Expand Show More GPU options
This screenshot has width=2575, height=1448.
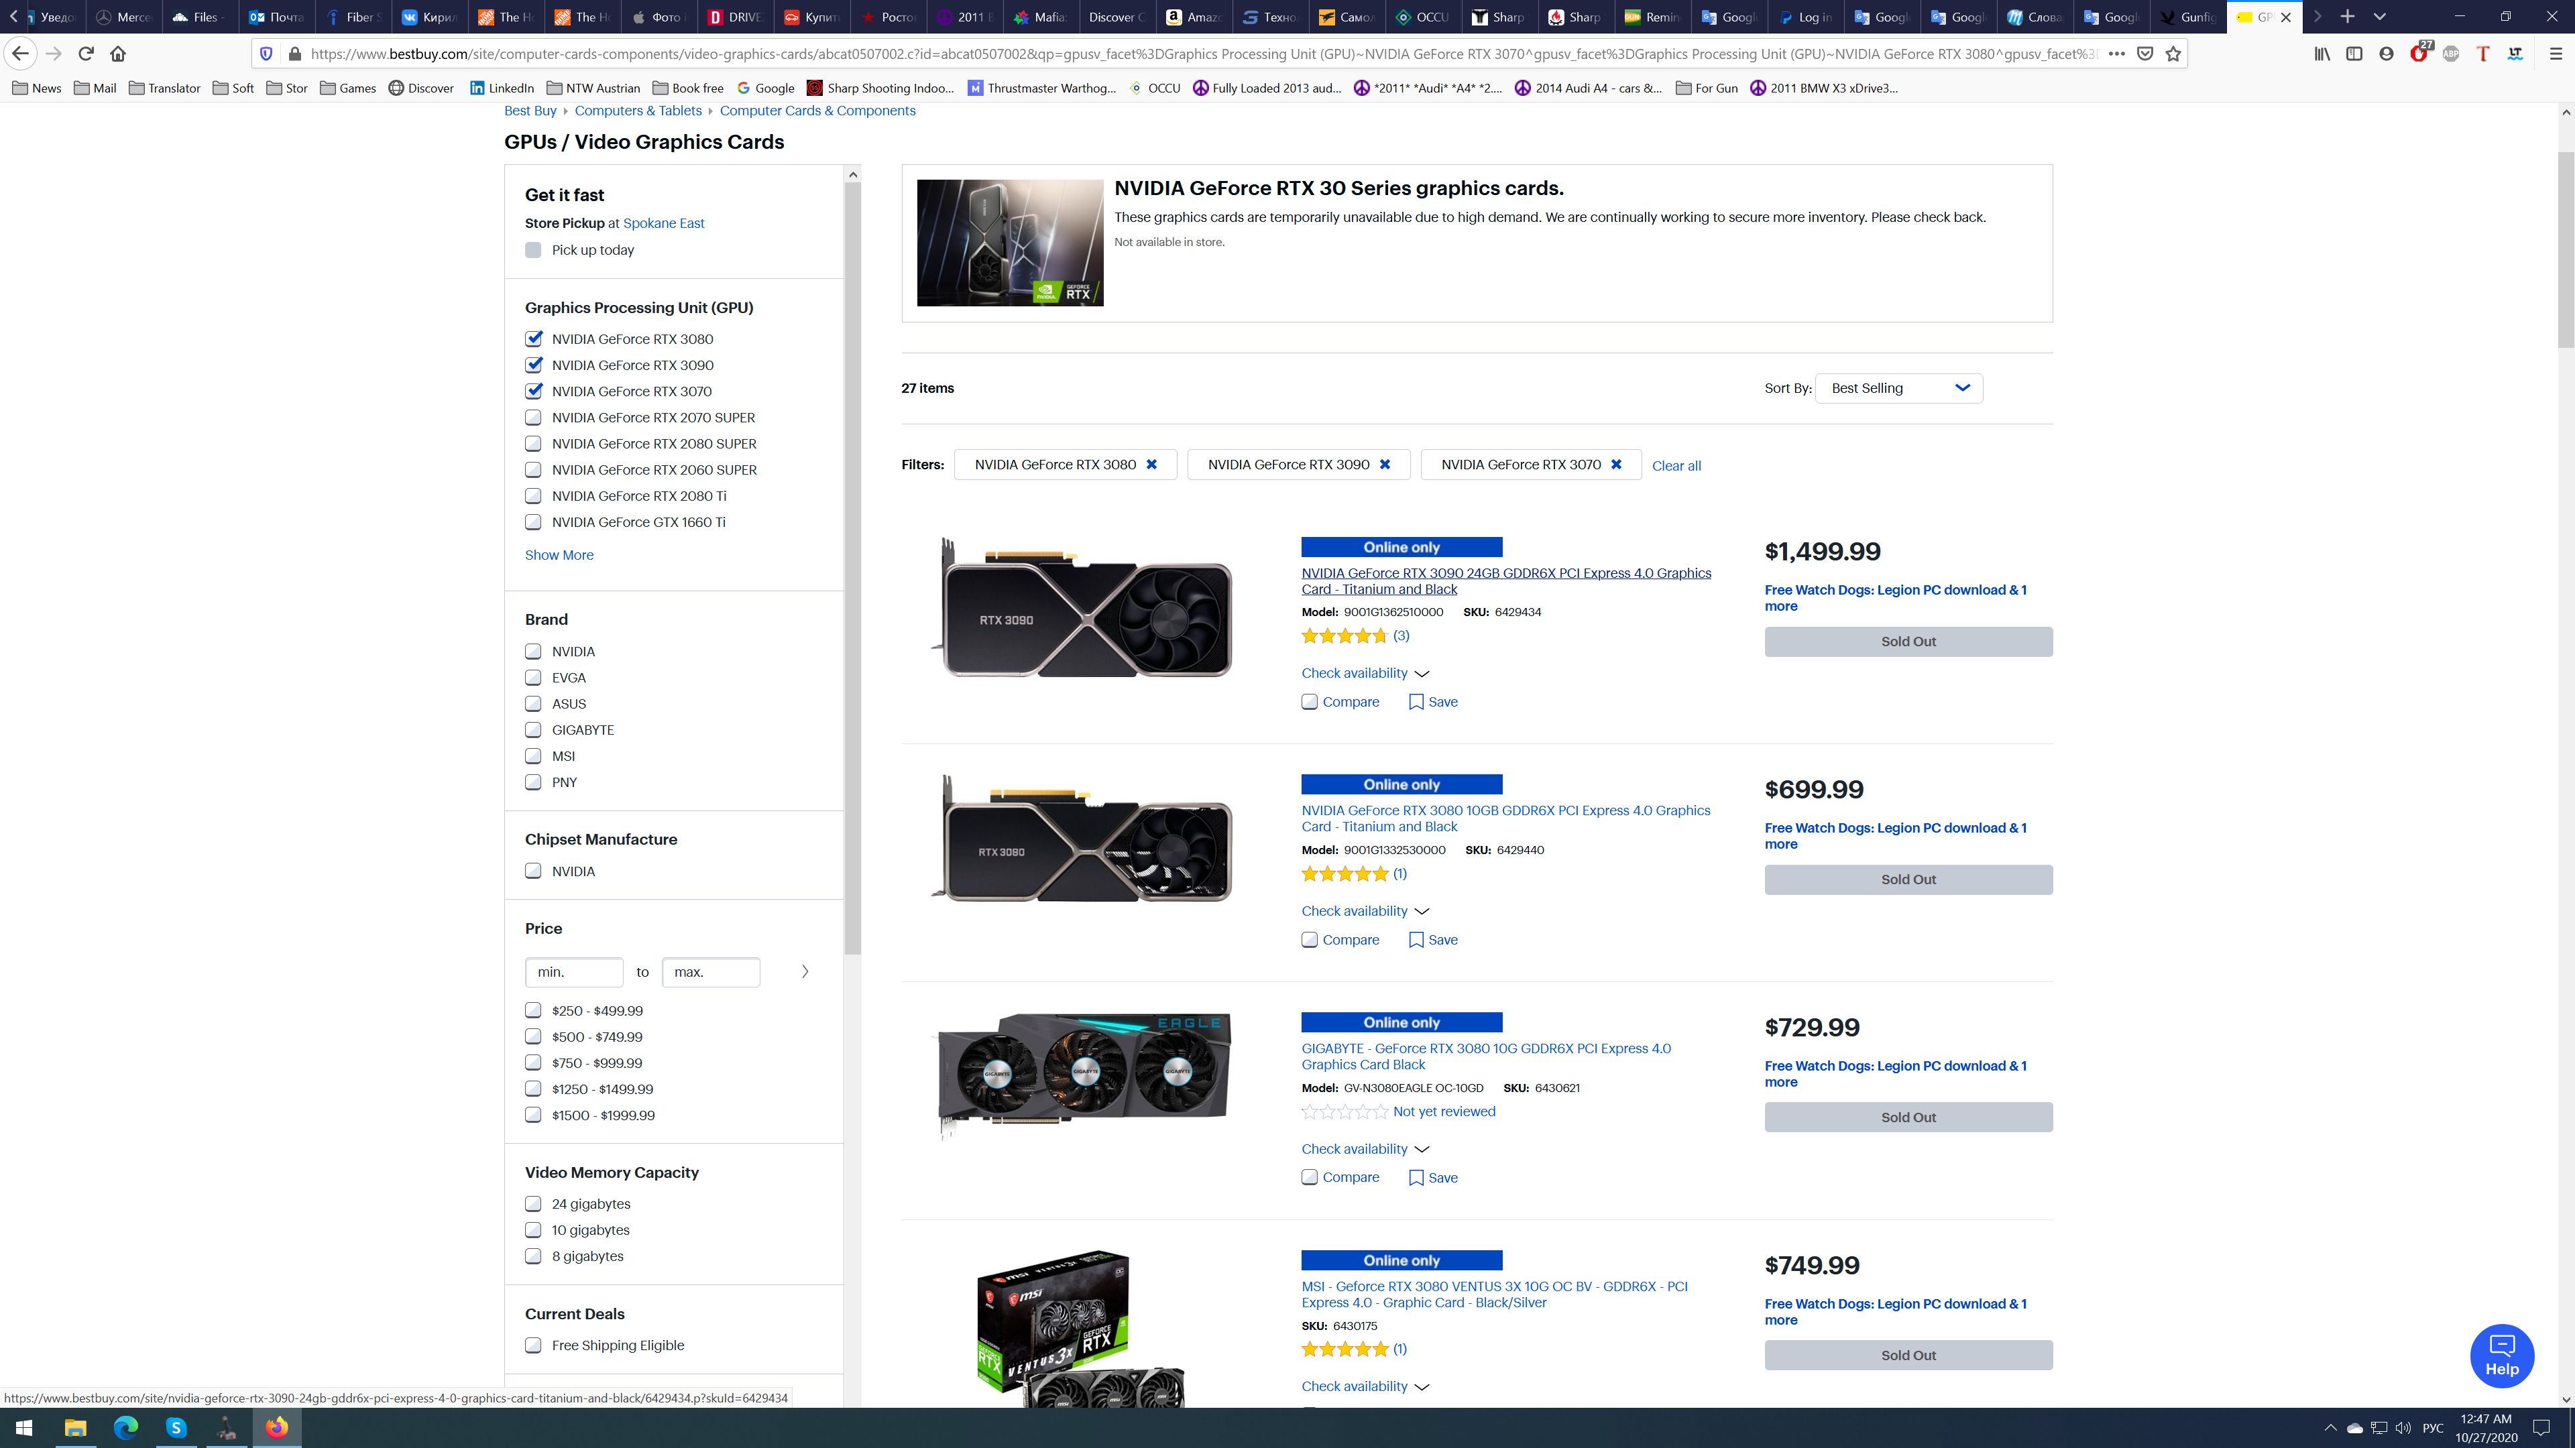coord(559,556)
